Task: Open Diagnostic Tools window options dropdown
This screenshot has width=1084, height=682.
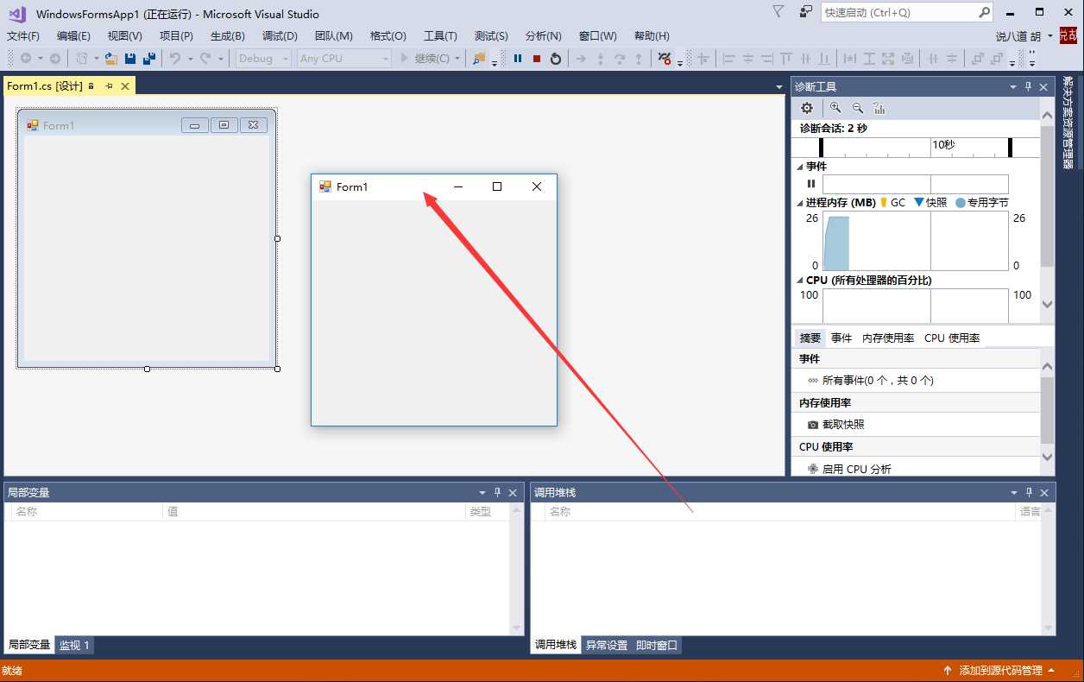Action: (x=1013, y=87)
